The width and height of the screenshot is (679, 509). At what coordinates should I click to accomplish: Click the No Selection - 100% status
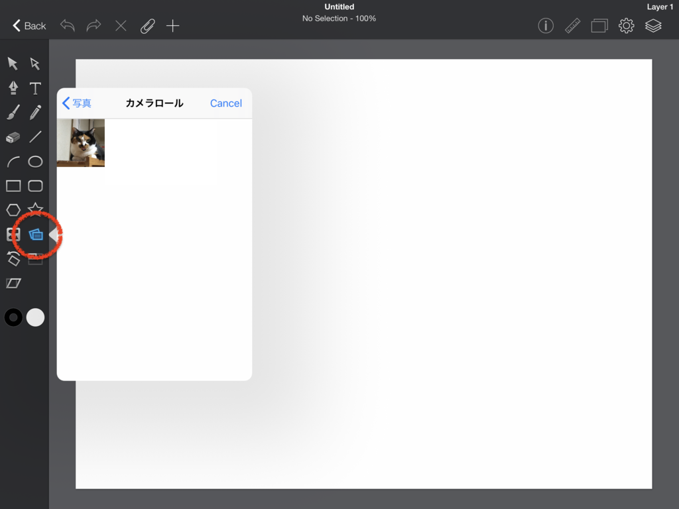coord(339,19)
